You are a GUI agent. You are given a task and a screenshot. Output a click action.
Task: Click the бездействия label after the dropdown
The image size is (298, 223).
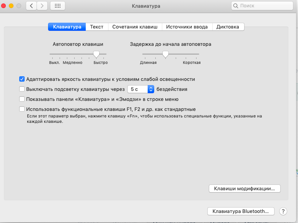click(172, 89)
